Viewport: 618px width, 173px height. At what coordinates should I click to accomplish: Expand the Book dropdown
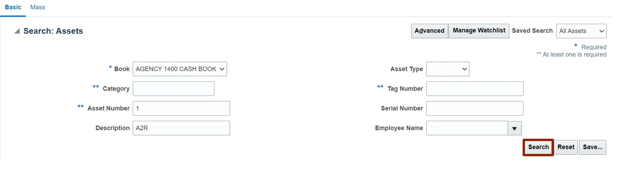[180, 69]
